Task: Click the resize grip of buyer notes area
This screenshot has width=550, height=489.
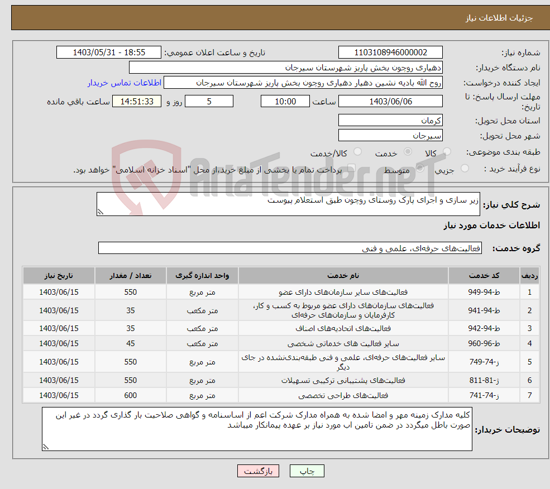Action: tap(46, 447)
